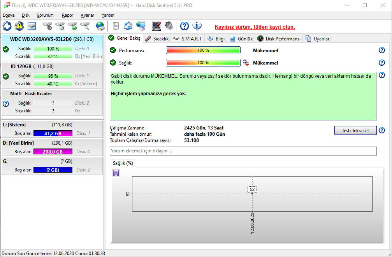Click the send report envelope arrows icon
The height and width of the screenshot is (257, 392).
(x=128, y=26)
